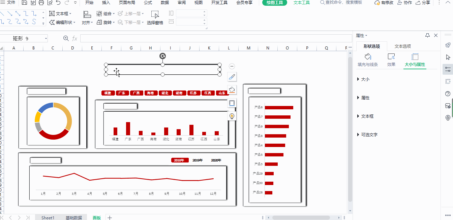Expand the 属性 (Properties) section
The width and height of the screenshot is (453, 220).
click(363, 98)
